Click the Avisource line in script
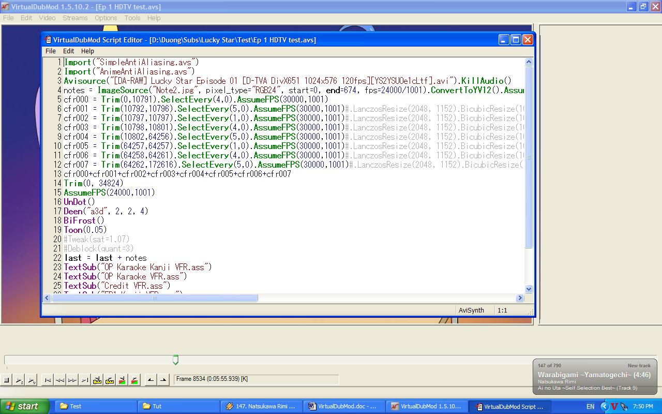Screen dimensions: 662x414 [288, 81]
